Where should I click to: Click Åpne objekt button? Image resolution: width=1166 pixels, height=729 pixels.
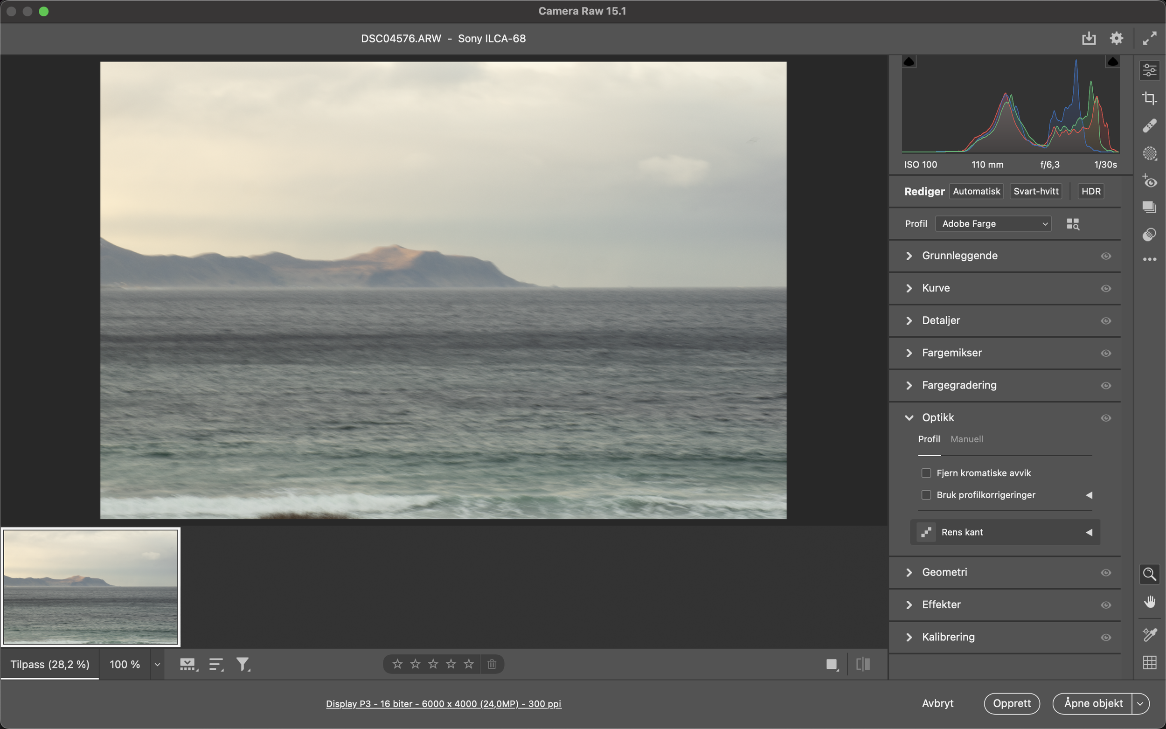(1093, 703)
